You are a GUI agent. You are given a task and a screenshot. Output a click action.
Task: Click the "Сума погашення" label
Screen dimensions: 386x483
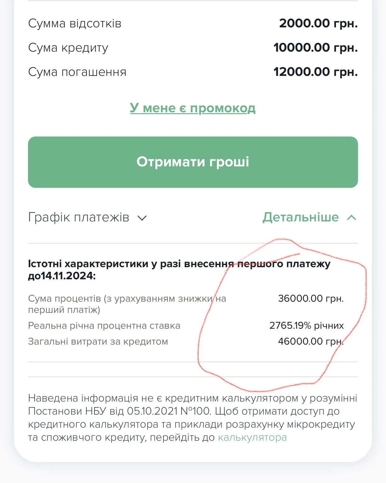pyautogui.click(x=77, y=72)
